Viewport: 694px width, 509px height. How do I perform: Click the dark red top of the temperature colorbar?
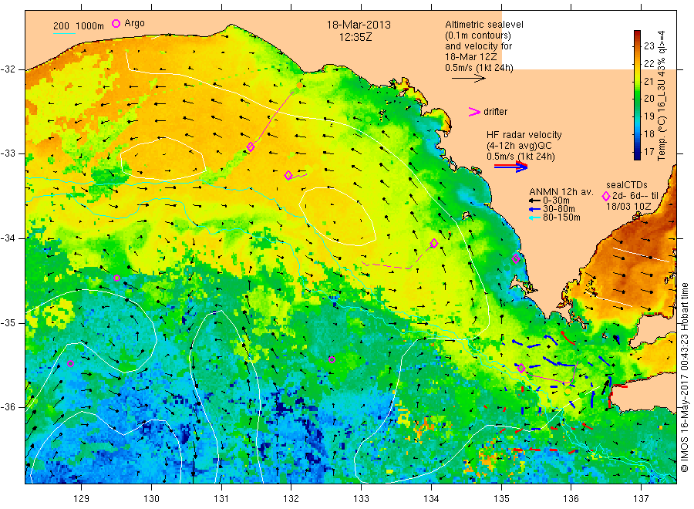[x=638, y=34]
